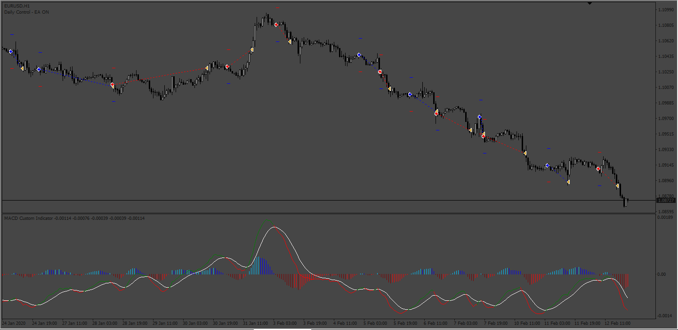Select the red sell arrow at the 3 Feb price peak
This screenshot has height=330, width=678.
click(x=276, y=24)
